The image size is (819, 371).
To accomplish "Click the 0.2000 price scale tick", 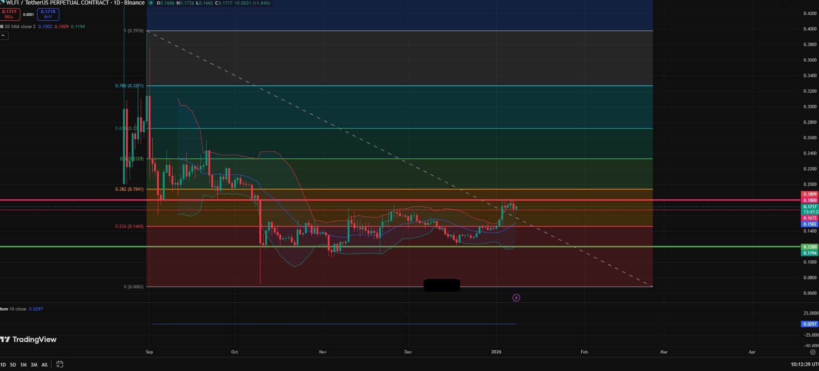I will [810, 184].
